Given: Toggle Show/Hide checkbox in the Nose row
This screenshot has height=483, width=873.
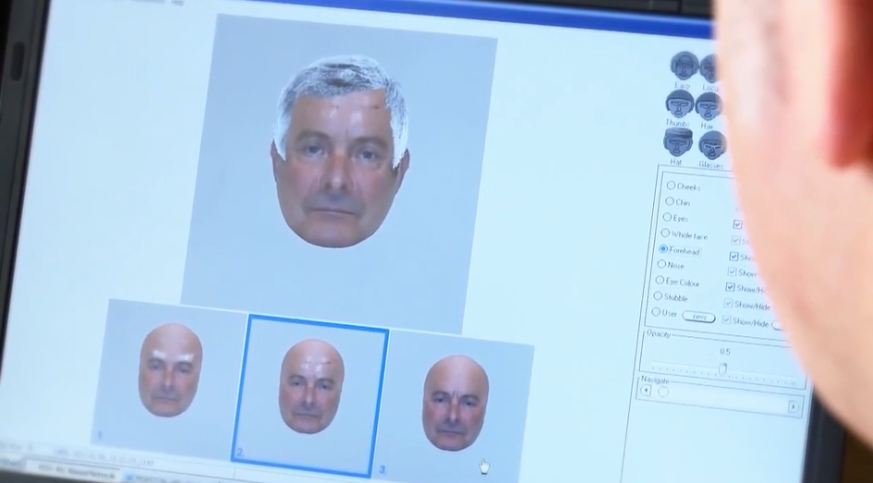Looking at the screenshot, I should (x=733, y=272).
